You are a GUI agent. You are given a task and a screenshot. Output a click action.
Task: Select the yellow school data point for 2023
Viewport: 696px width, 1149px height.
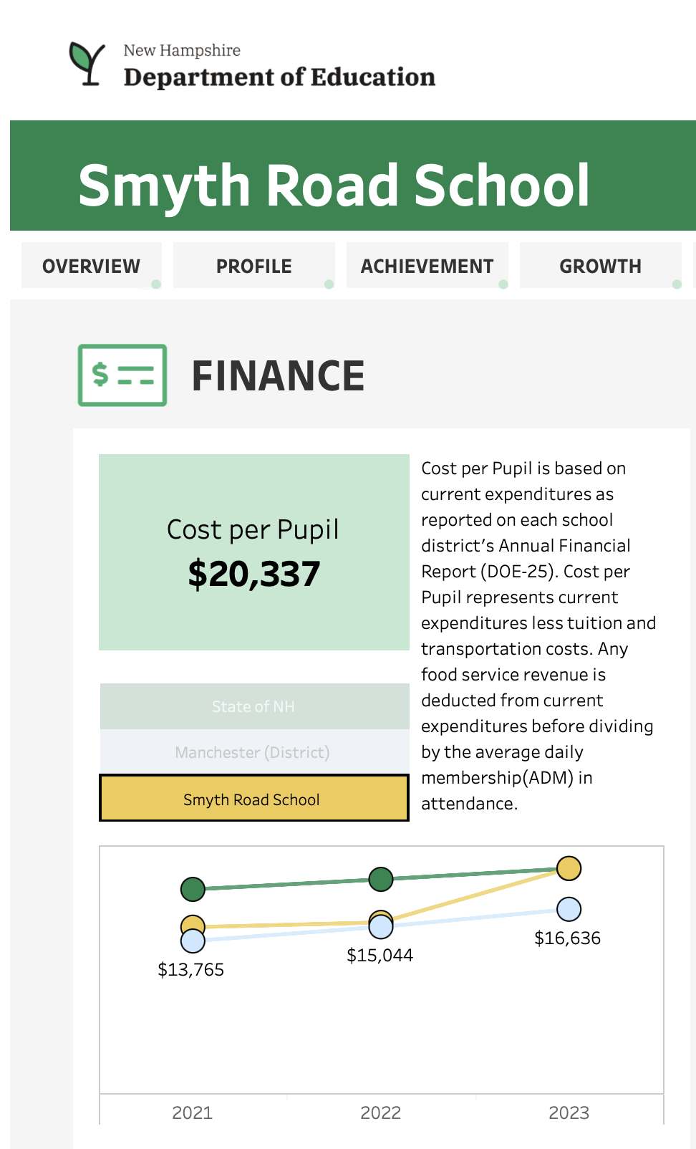coord(569,868)
